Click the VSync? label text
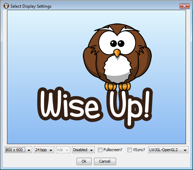Viewport: 193px width, 170px height. point(139,150)
